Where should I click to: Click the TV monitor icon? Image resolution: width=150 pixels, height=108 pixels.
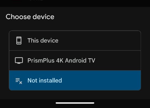pos(19,60)
